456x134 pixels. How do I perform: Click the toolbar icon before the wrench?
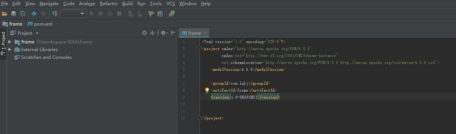tap(139, 14)
